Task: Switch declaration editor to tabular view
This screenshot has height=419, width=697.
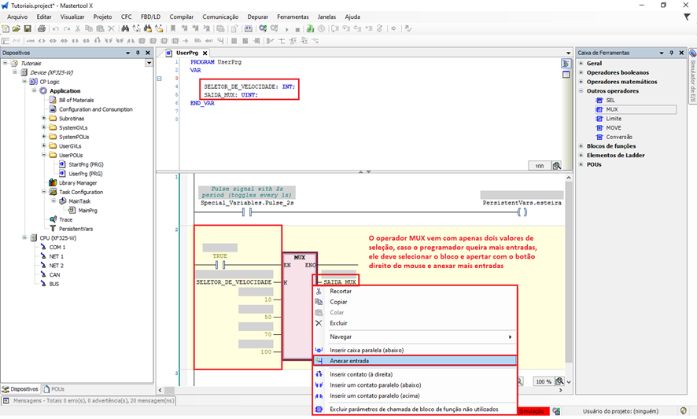Action: click(566, 75)
